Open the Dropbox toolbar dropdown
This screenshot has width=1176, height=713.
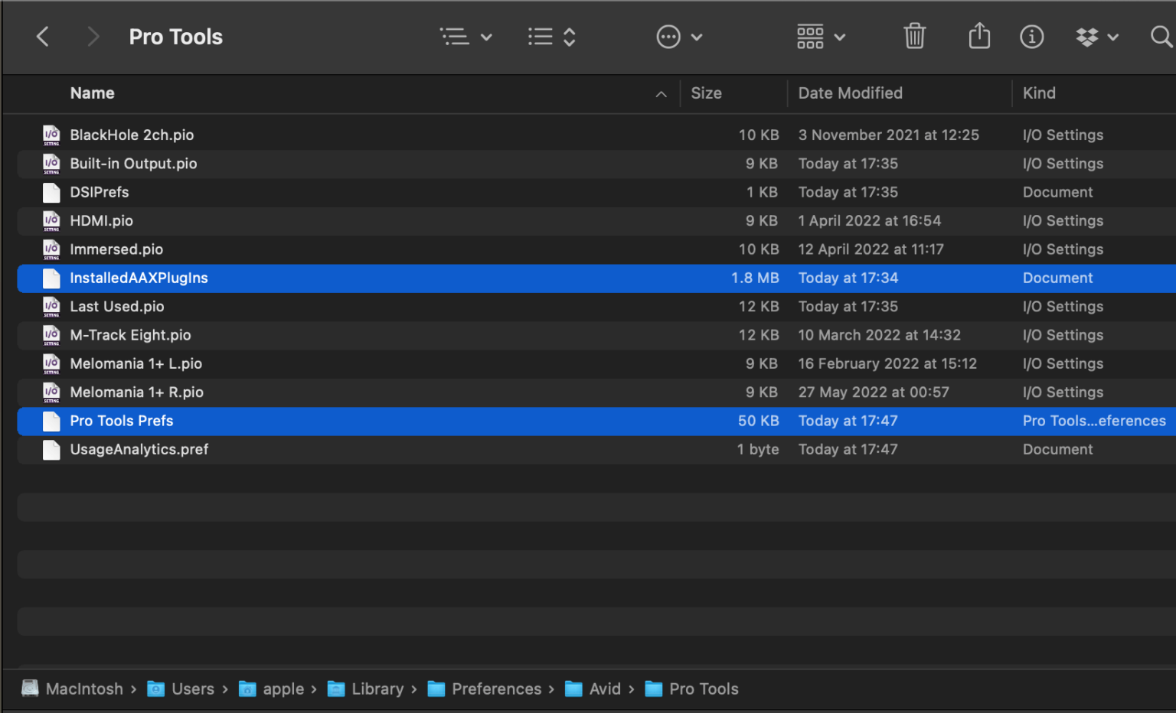click(x=1097, y=37)
